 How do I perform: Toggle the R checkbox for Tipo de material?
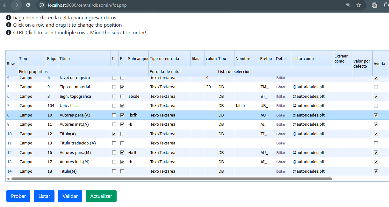(x=122, y=87)
